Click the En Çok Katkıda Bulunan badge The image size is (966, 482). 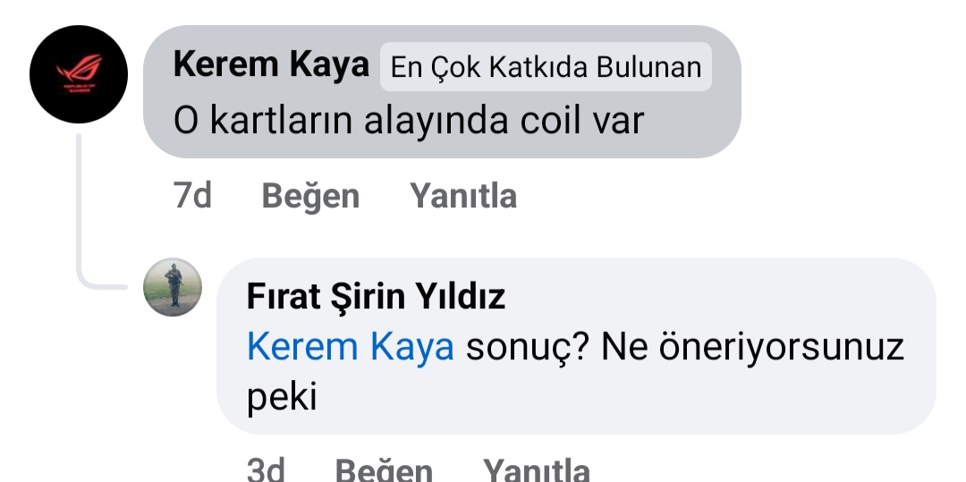coord(546,67)
